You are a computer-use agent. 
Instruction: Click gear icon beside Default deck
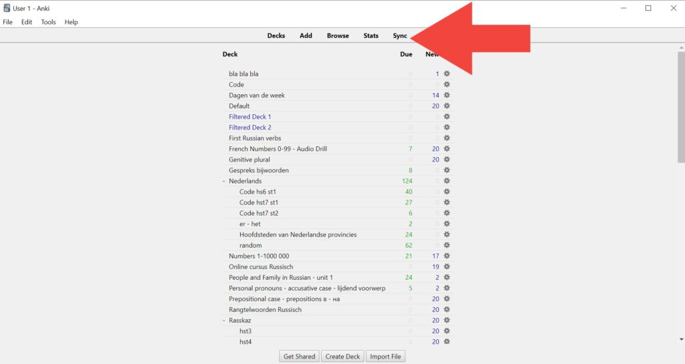pyautogui.click(x=446, y=106)
